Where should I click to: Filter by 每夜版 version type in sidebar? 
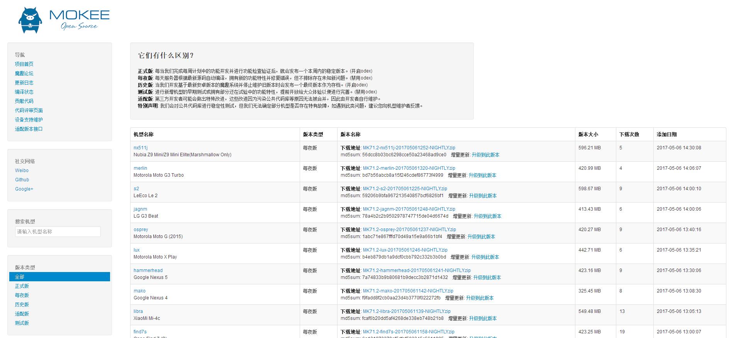pos(22,295)
